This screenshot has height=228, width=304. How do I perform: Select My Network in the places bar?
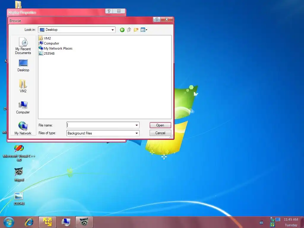(x=23, y=128)
